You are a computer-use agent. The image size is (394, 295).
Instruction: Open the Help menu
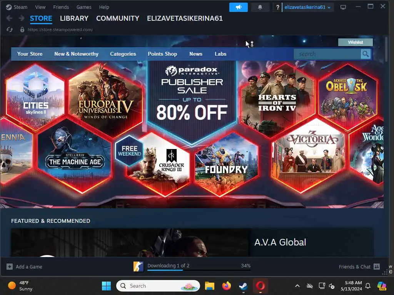pos(104,7)
